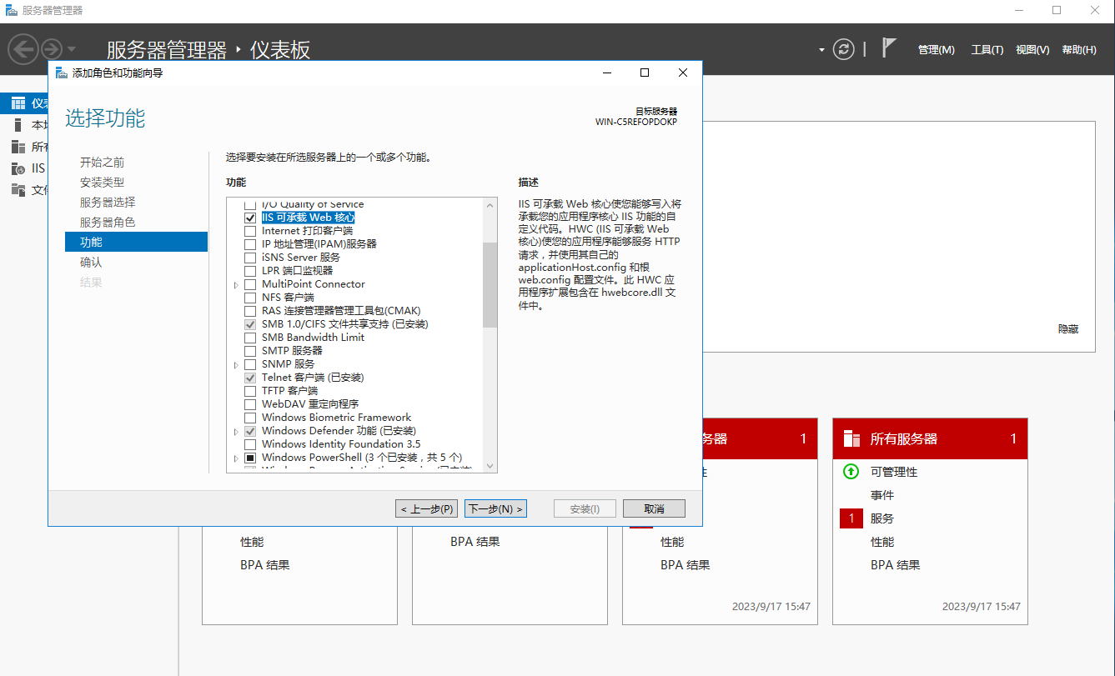The height and width of the screenshot is (676, 1115).
Task: Cancel the wizard with the 取消 button
Action: (x=654, y=508)
